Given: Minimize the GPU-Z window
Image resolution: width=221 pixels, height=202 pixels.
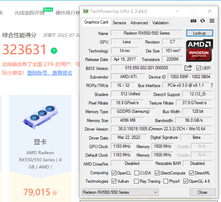Looking at the screenshot, I should click(177, 11).
